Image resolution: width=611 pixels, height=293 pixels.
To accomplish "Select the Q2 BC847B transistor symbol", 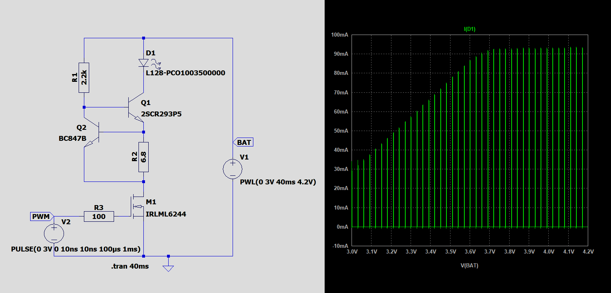I will [92, 132].
